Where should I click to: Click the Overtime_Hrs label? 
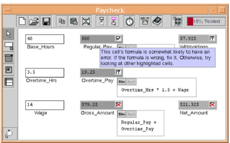tap(41, 81)
